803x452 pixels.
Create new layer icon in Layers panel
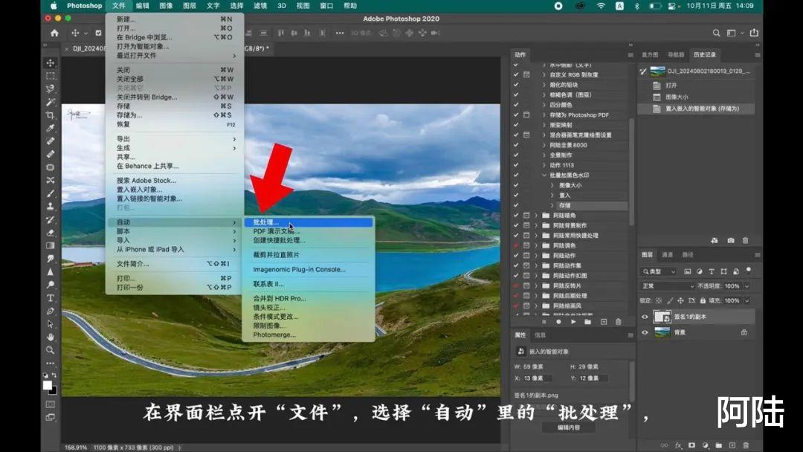(x=732, y=445)
